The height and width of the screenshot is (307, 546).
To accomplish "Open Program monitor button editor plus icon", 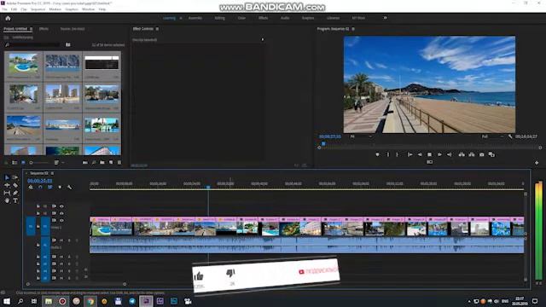I will [537, 163].
